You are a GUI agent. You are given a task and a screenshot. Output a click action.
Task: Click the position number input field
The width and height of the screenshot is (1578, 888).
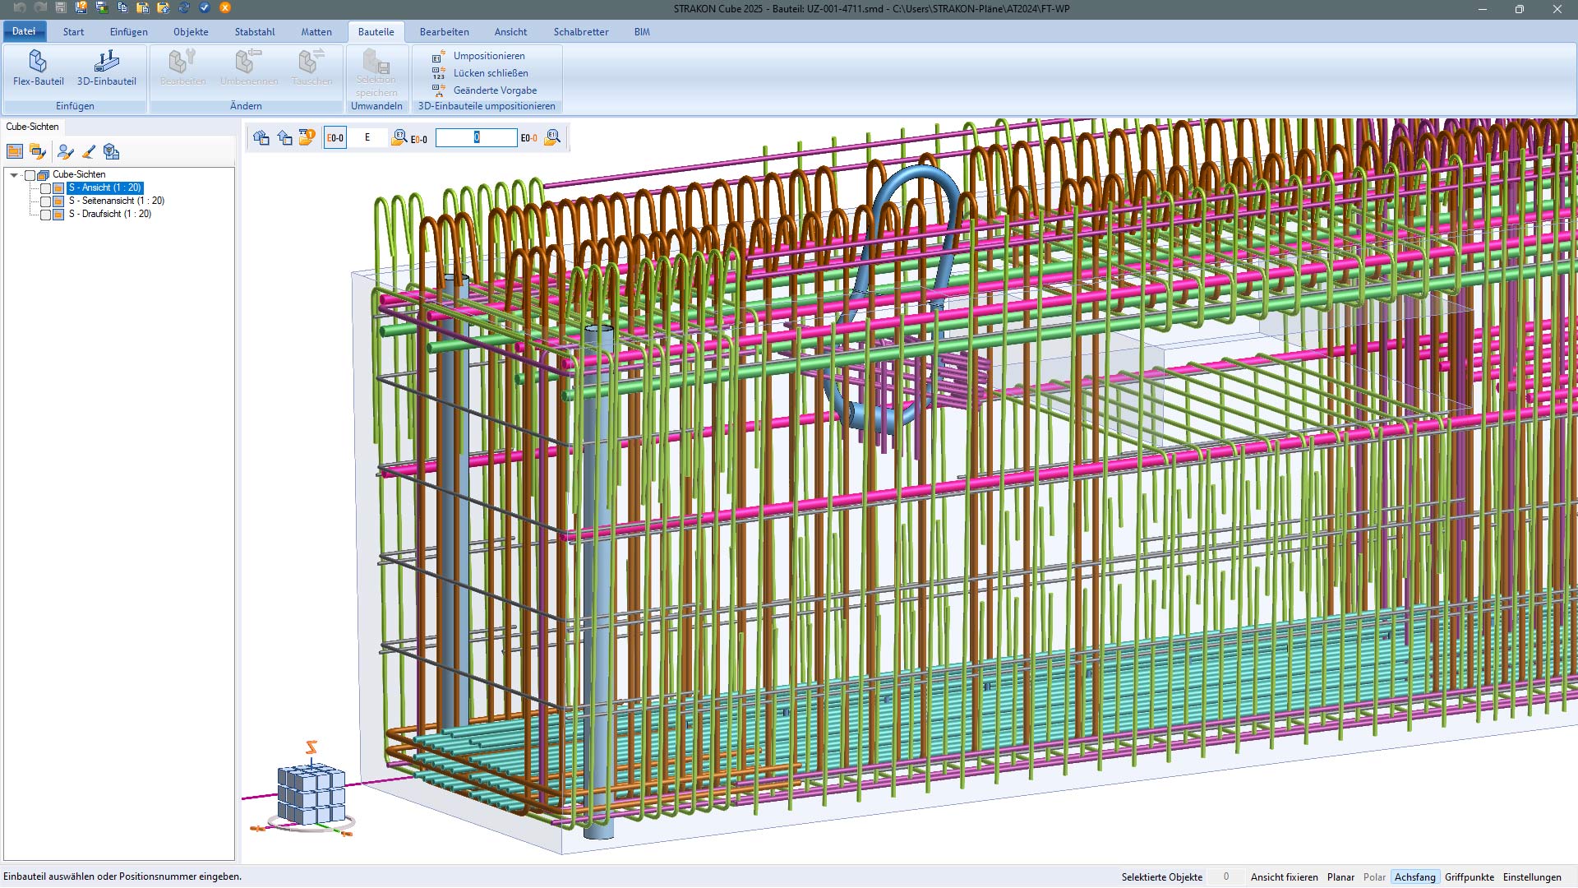tap(477, 137)
